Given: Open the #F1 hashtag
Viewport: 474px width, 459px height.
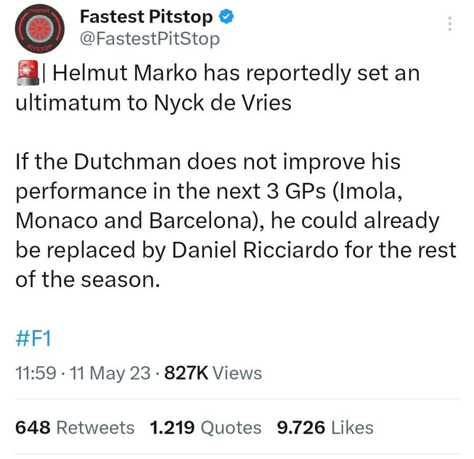Looking at the screenshot, I should point(33,338).
